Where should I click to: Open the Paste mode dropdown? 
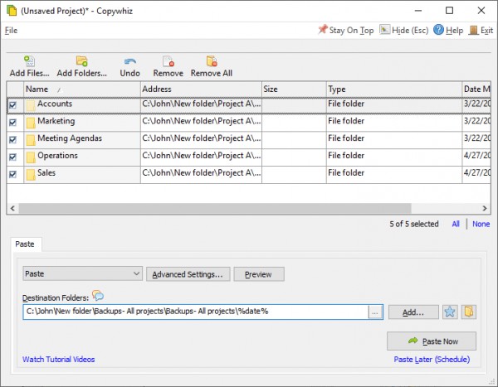(x=82, y=273)
